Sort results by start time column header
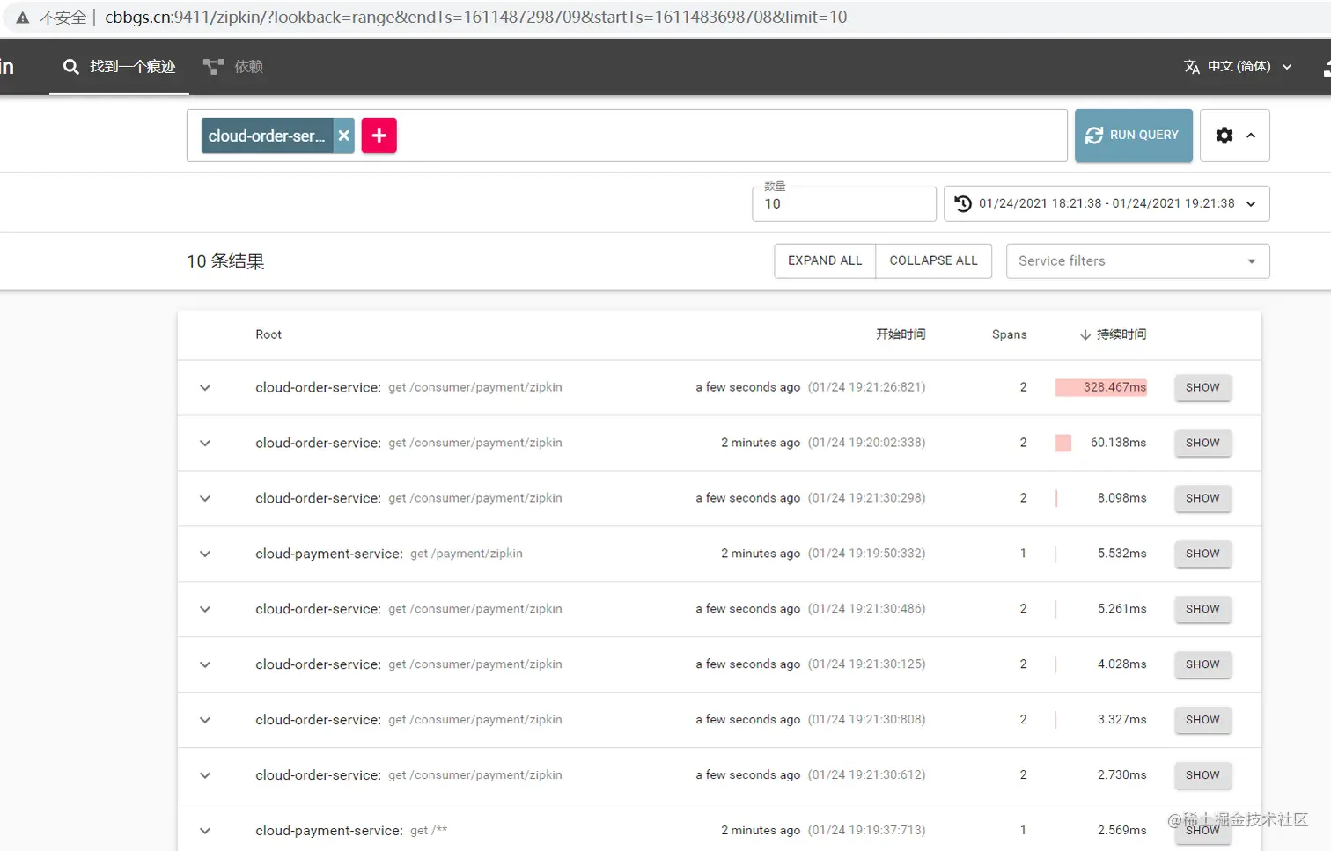The height and width of the screenshot is (851, 1331). point(901,334)
